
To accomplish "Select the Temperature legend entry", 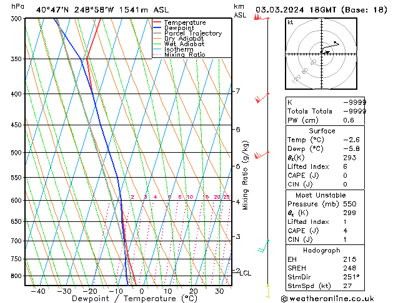I will coord(185,22).
